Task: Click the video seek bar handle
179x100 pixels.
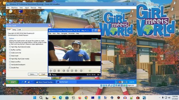Action: 69,67
